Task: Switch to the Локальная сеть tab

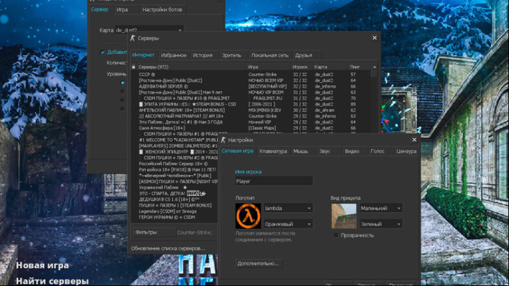Action: [270, 55]
